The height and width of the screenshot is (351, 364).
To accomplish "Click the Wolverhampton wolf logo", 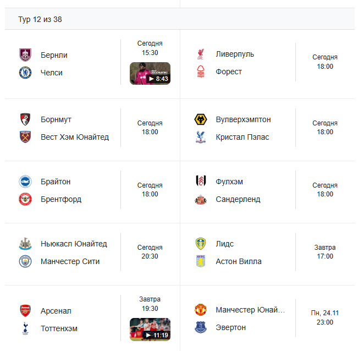I will tap(201, 119).
